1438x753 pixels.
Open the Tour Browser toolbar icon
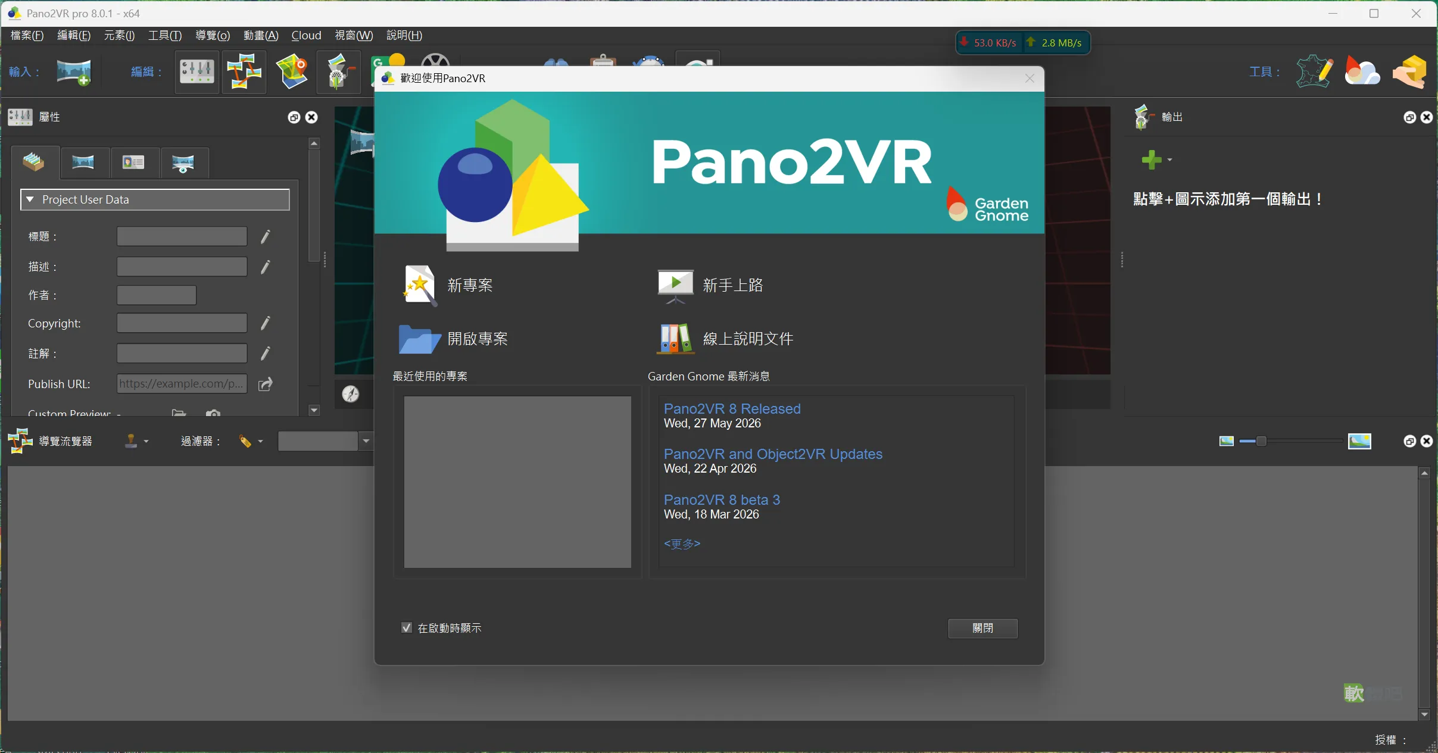tap(244, 72)
